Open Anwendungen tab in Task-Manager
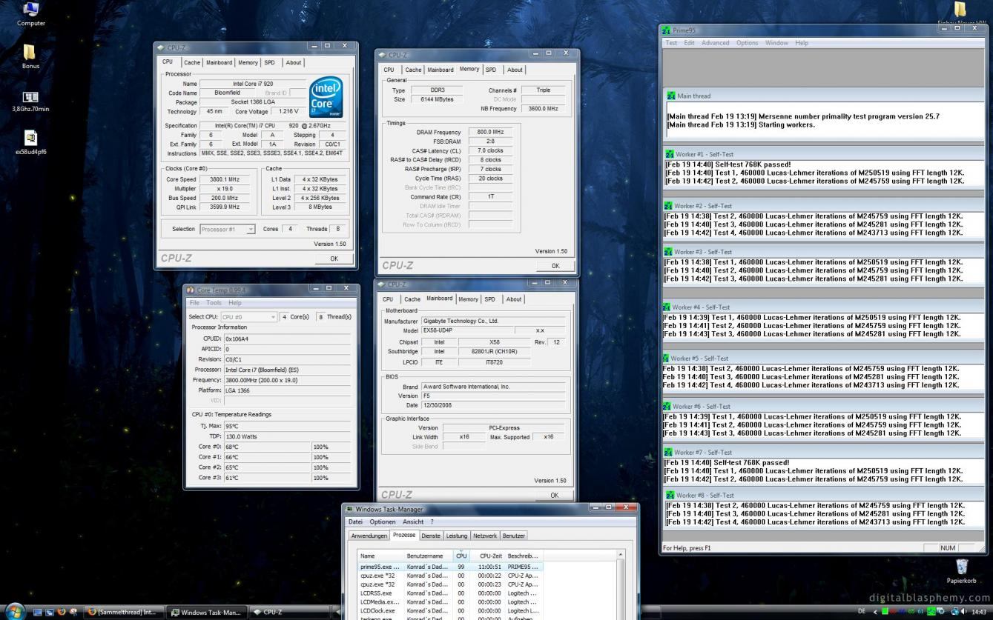This screenshot has width=993, height=620. coord(369,536)
